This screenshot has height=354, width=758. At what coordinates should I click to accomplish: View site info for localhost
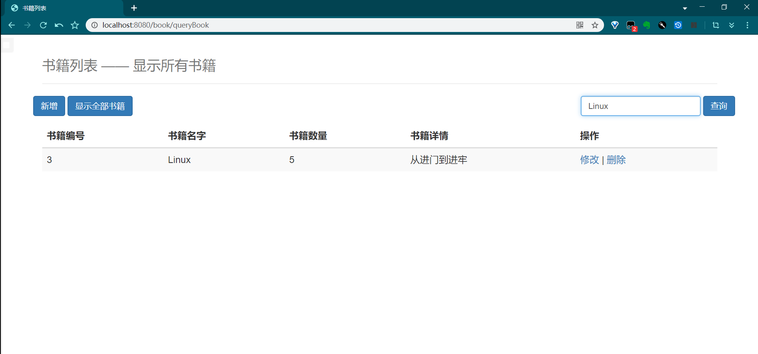click(x=95, y=25)
